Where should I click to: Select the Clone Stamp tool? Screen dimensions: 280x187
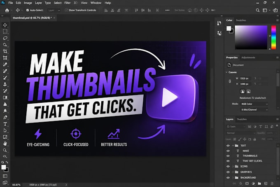pos(5,84)
